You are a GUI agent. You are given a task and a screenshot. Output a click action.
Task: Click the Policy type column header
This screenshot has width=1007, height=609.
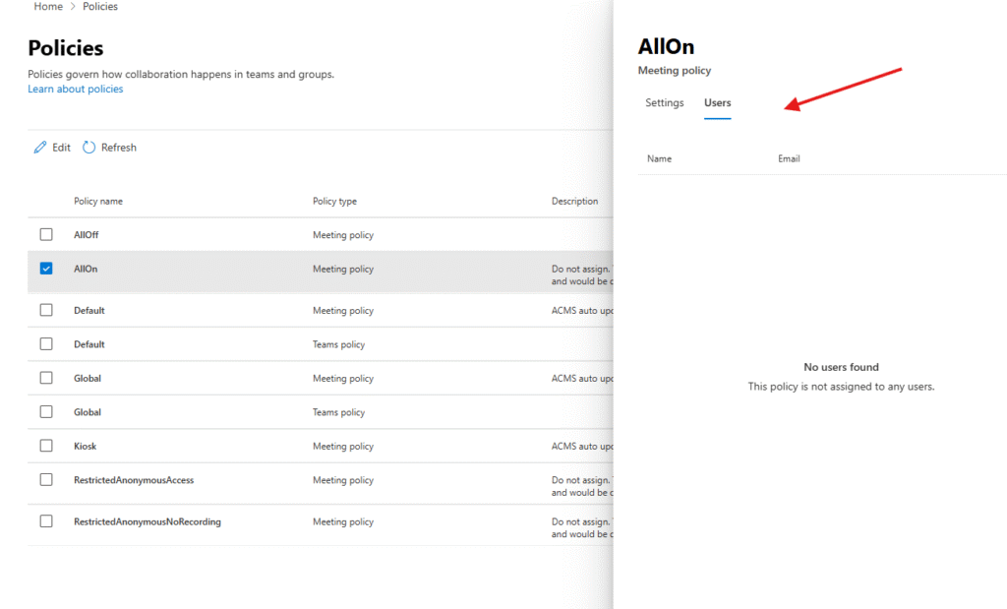[334, 202]
